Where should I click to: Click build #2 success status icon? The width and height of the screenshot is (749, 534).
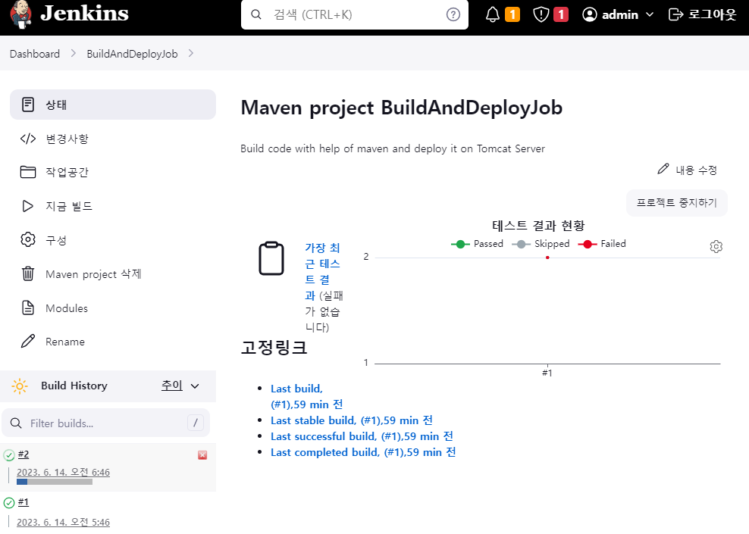coord(9,455)
